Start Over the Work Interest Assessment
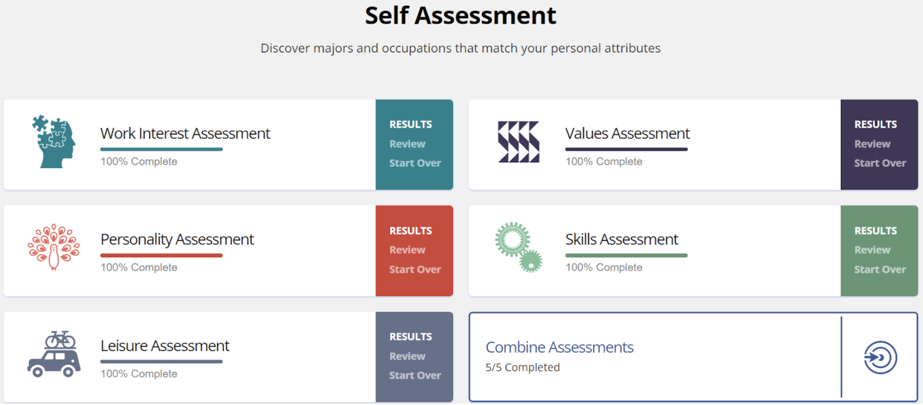This screenshot has height=405, width=923. tap(415, 163)
